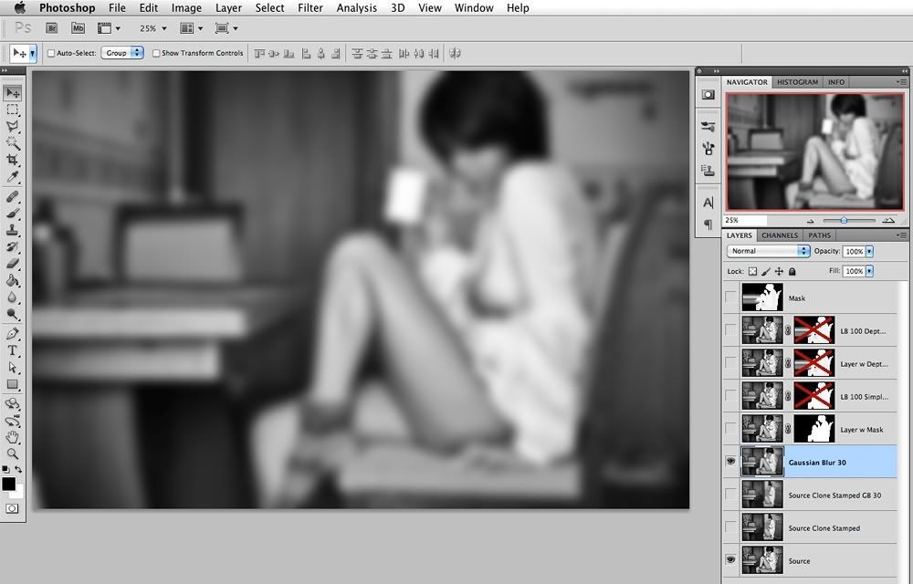Switch to the Channels tab
The height and width of the screenshot is (584, 913).
tap(780, 235)
